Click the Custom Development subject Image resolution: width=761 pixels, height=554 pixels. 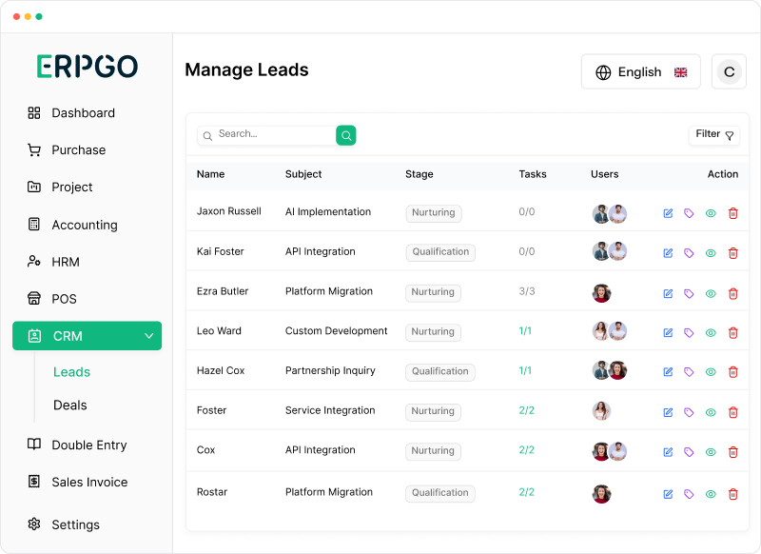pyautogui.click(x=336, y=331)
